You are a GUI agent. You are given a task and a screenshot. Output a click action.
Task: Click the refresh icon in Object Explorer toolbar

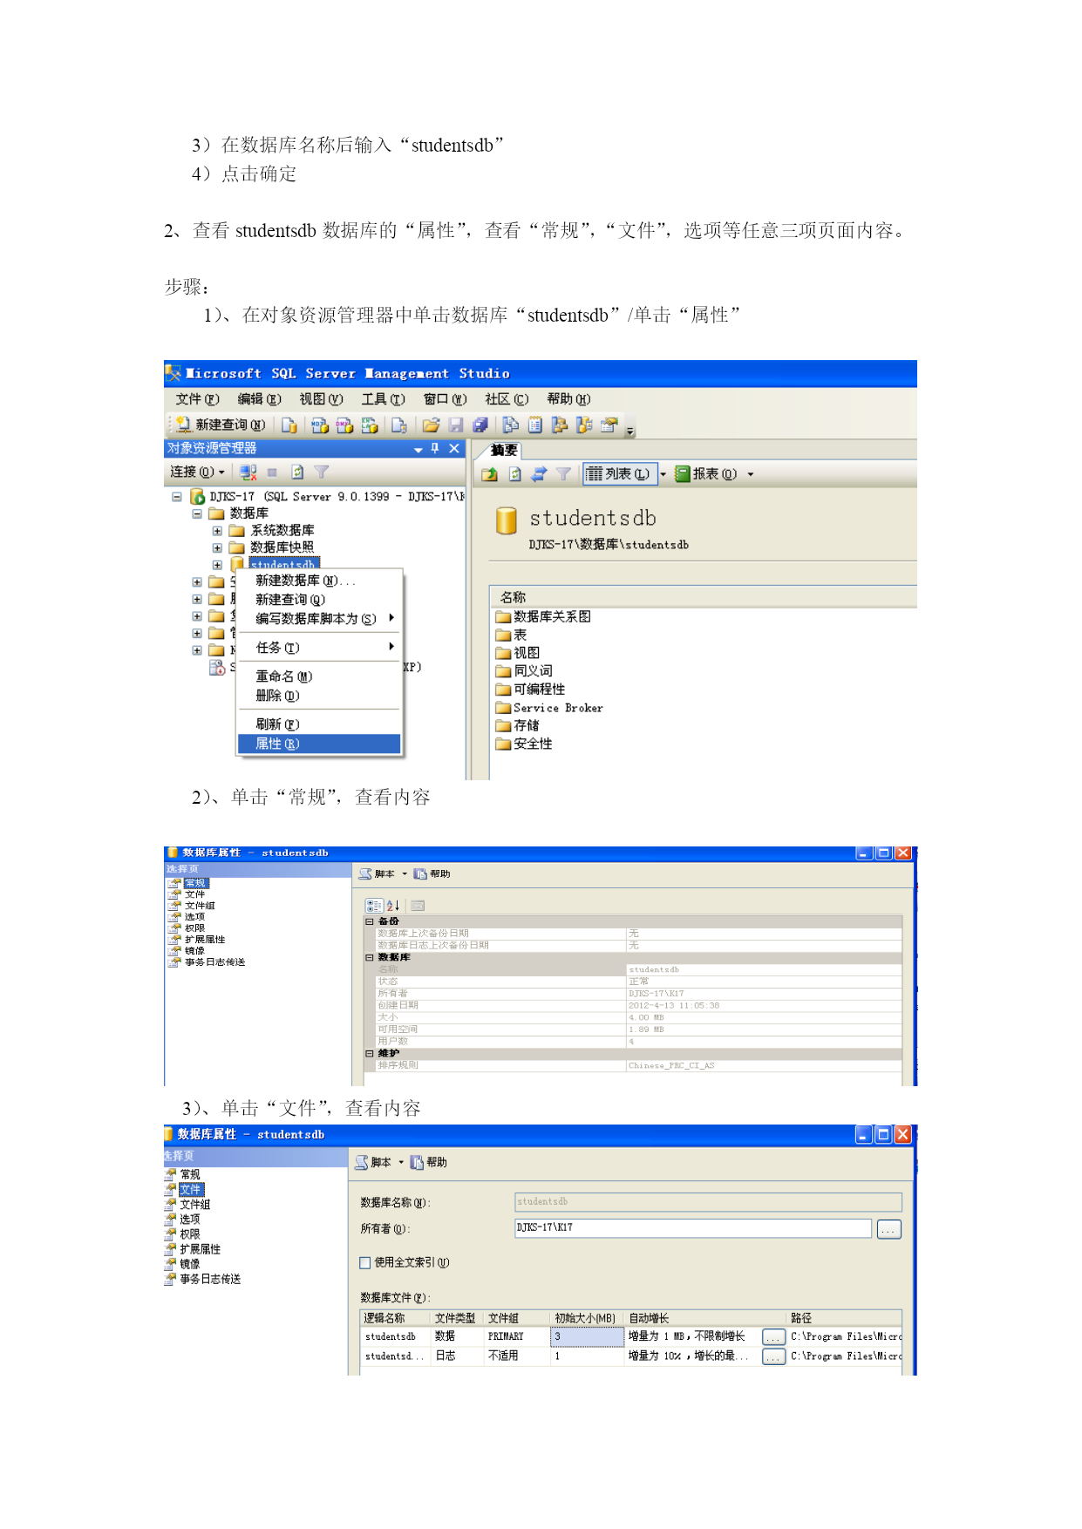pyautogui.click(x=297, y=472)
